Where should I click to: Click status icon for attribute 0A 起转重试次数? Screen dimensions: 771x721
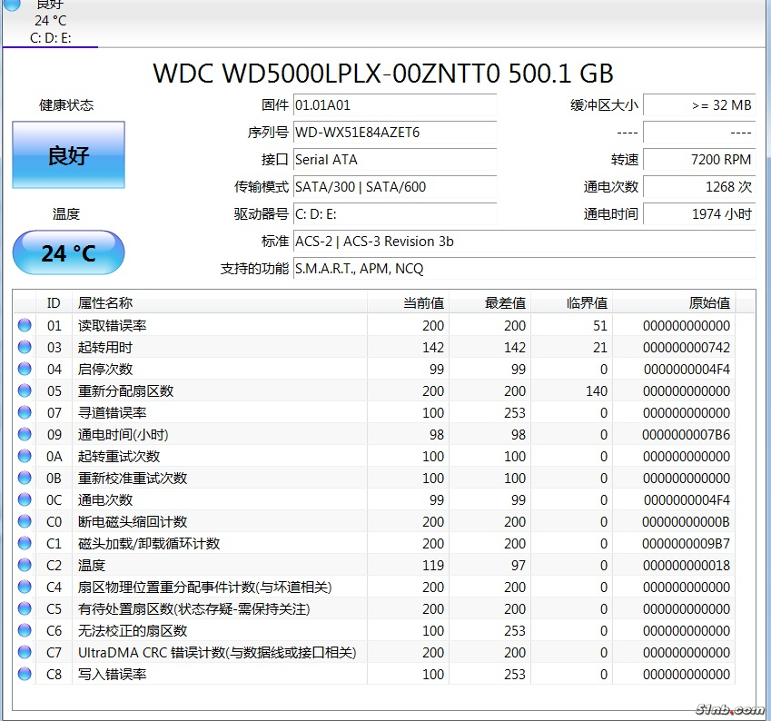25,456
